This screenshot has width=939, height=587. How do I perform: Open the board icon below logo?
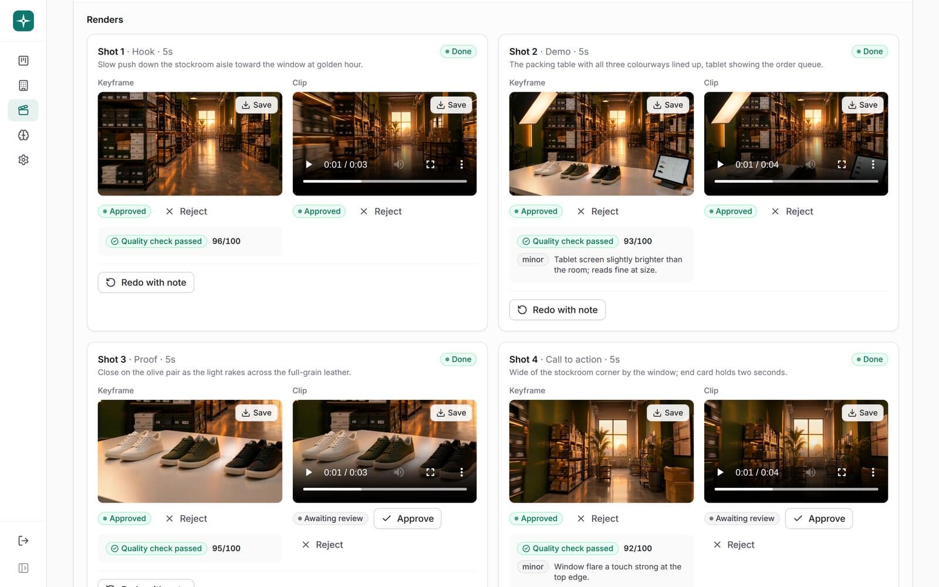pos(23,60)
